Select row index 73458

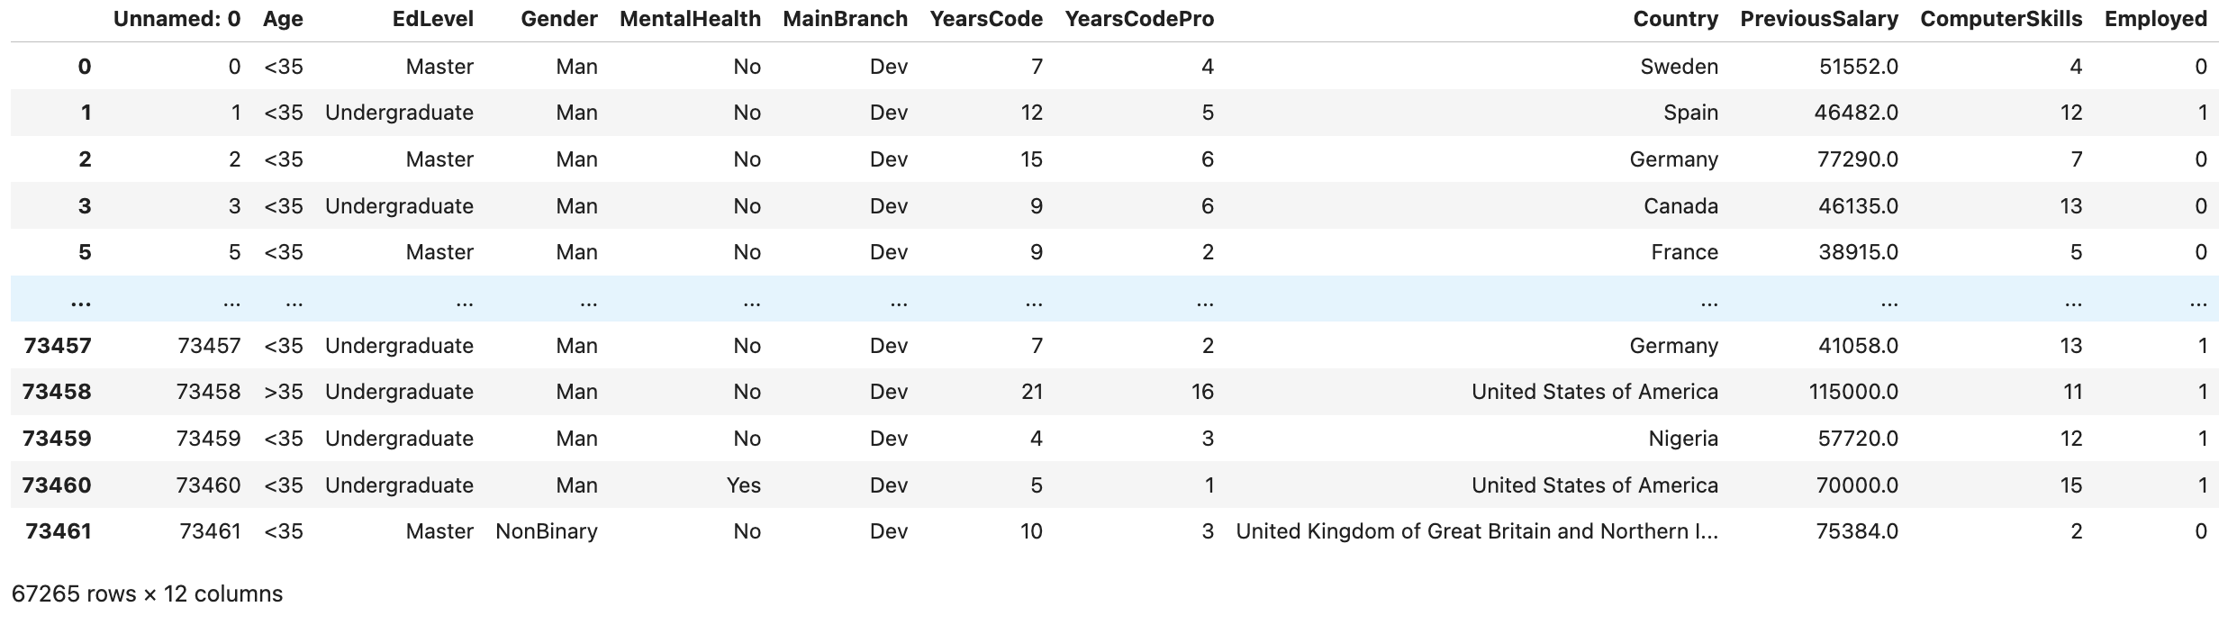tap(58, 392)
